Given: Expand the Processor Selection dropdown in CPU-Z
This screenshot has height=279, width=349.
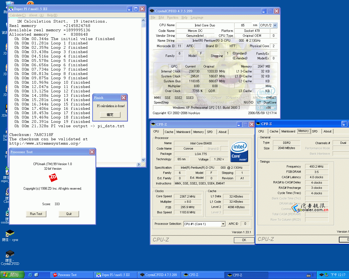Looking at the screenshot, I should tap(223, 224).
